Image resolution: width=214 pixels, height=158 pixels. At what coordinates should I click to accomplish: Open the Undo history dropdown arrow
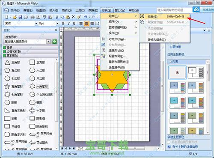click(x=89, y=17)
